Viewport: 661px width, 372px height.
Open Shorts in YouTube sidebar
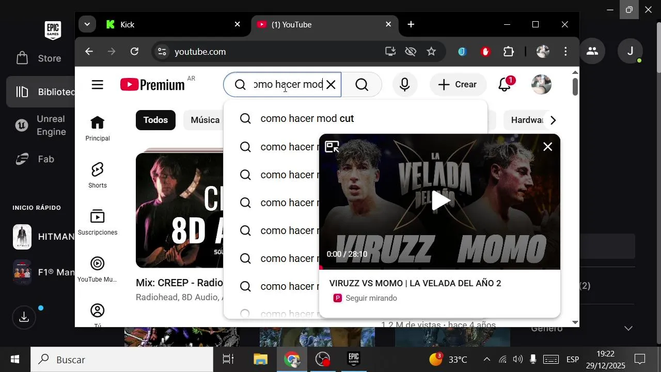(98, 175)
